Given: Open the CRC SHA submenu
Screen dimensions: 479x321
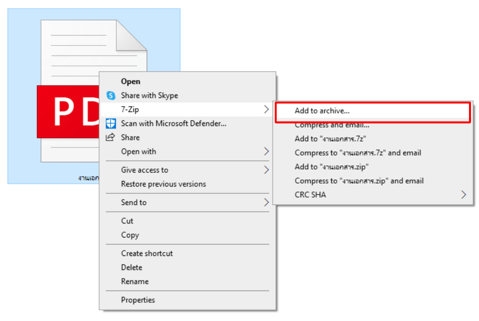Looking at the screenshot, I should click(373, 195).
